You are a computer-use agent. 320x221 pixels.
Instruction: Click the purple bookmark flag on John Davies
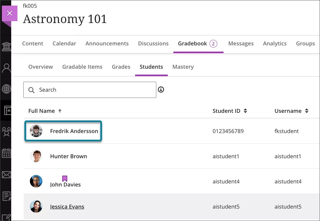64,178
